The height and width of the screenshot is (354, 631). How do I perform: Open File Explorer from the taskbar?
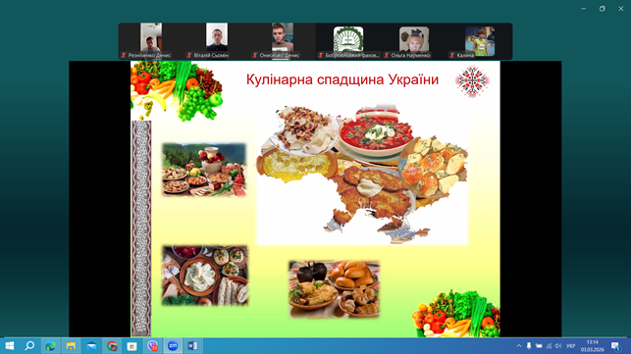71,345
